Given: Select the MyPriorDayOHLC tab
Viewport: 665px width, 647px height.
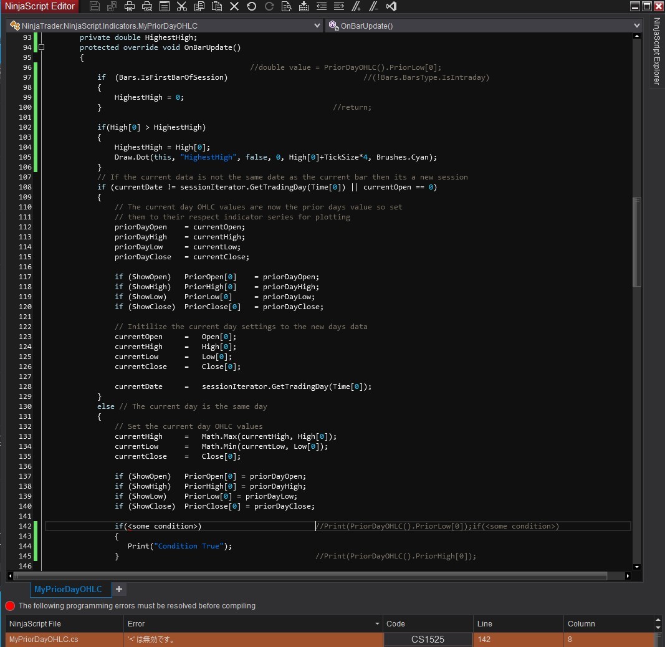Looking at the screenshot, I should point(68,589).
